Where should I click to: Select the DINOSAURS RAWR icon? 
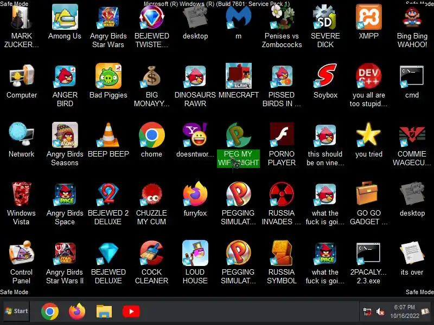click(x=195, y=76)
